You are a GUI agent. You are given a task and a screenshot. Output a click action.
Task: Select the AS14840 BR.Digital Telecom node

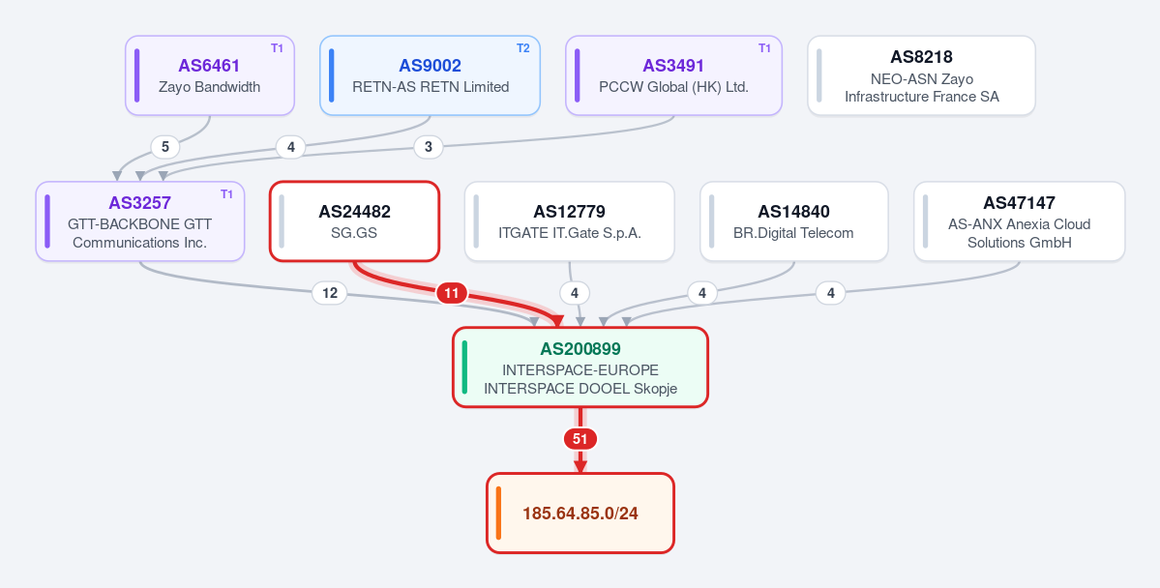[793, 221]
